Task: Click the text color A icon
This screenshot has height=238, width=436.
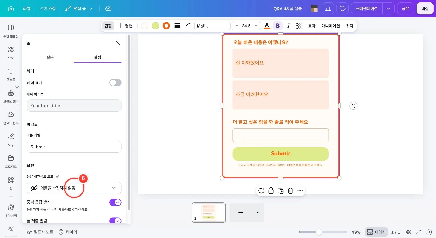Action: (267, 26)
